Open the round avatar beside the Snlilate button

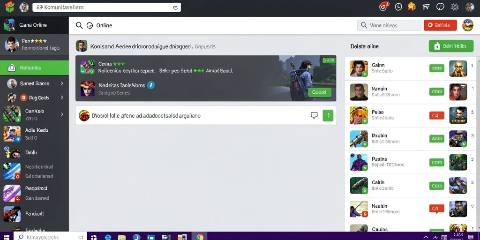click(467, 25)
